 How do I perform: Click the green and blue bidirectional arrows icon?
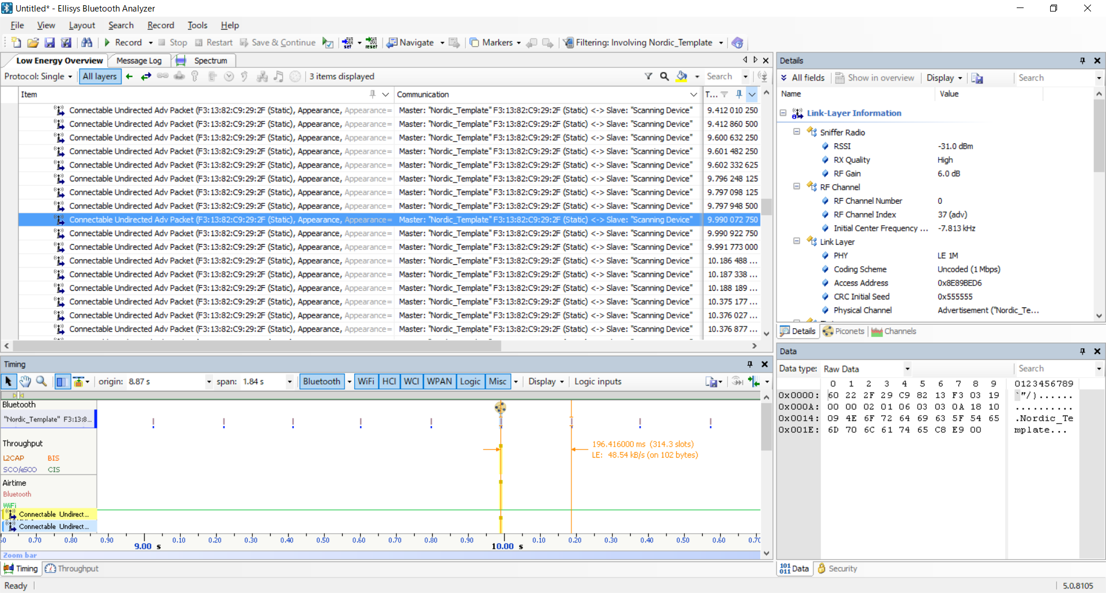point(146,76)
